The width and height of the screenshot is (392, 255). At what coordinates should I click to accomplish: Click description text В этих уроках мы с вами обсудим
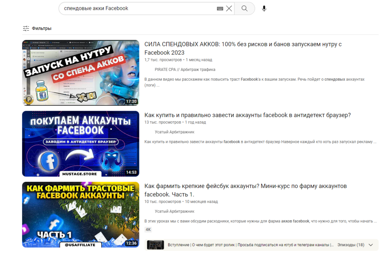pos(260,221)
